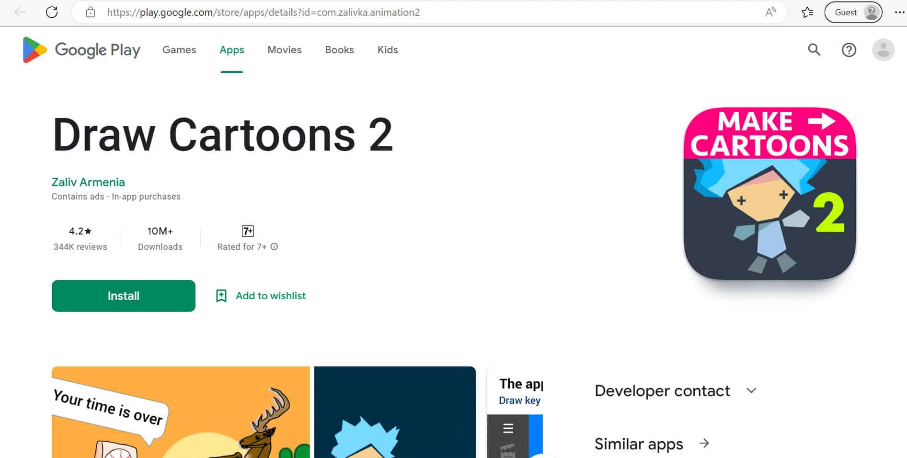Click the wishlist bookmark icon
The height and width of the screenshot is (458, 907).
click(x=221, y=296)
